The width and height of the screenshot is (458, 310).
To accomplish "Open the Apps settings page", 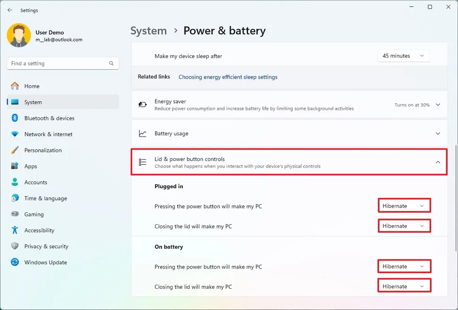I will point(31,166).
